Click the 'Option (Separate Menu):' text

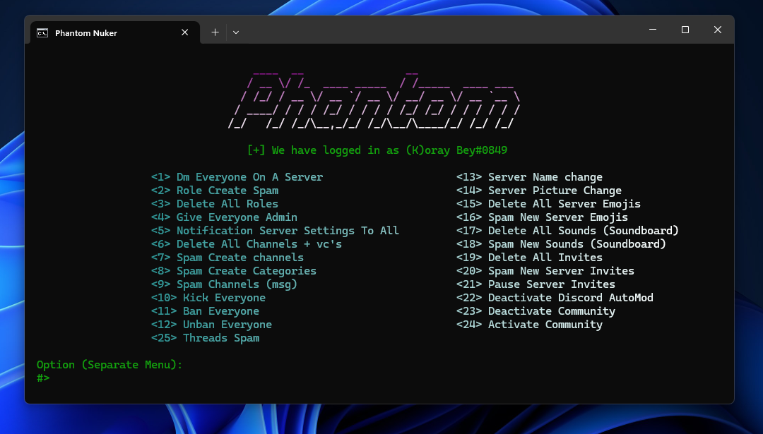110,365
